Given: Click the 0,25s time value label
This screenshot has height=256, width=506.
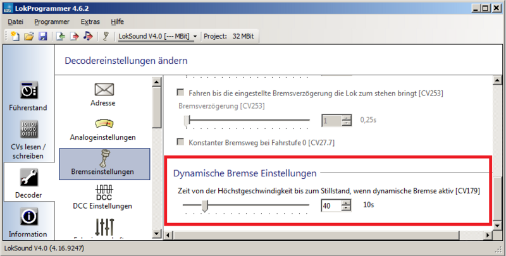Looking at the screenshot, I should 368,120.
